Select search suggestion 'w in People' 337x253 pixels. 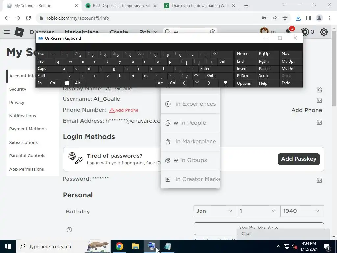(x=190, y=123)
